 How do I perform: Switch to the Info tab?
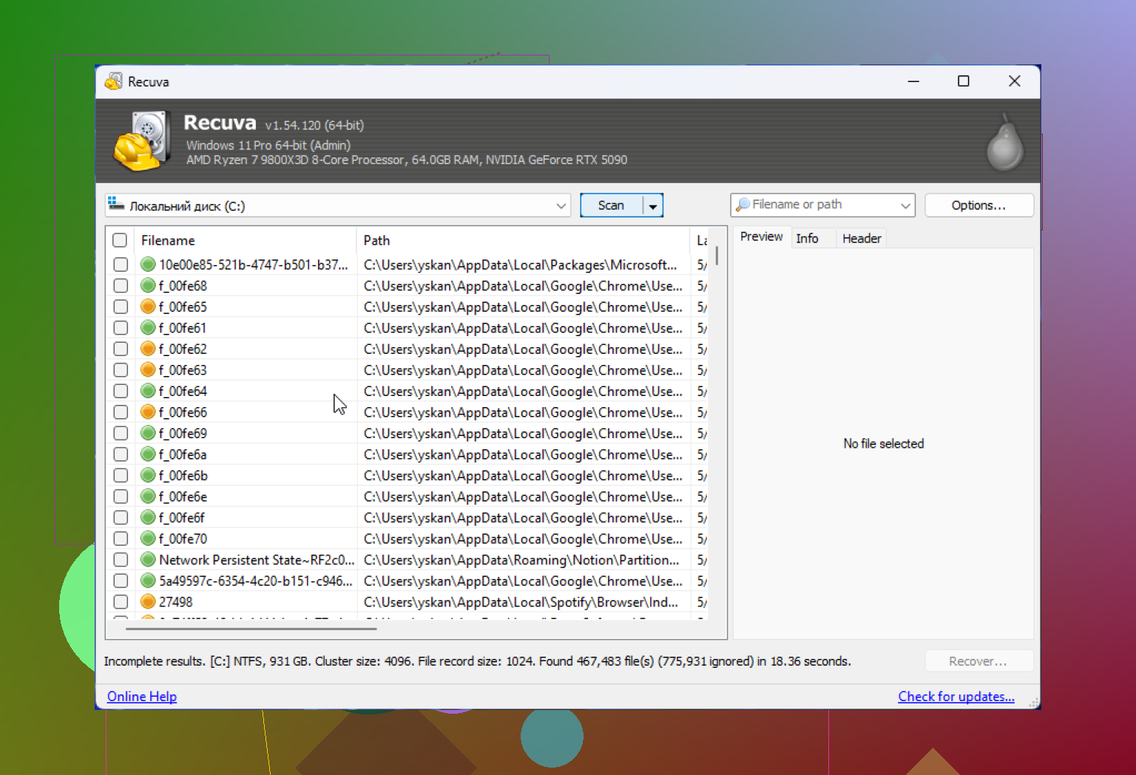pos(807,238)
